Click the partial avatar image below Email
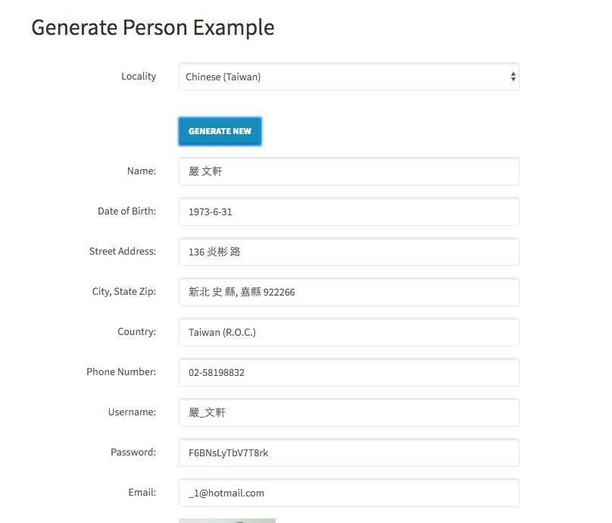612x523 pixels. [227, 521]
